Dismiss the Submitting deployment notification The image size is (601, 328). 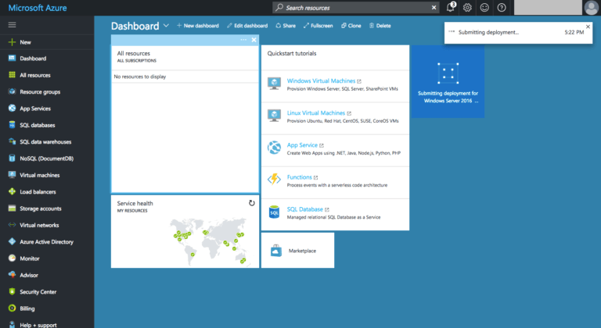click(588, 27)
